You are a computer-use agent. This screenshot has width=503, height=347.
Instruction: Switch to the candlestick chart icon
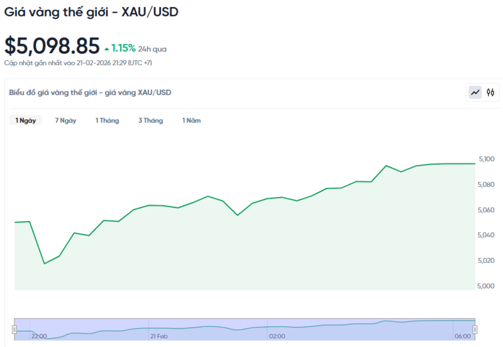pyautogui.click(x=491, y=93)
